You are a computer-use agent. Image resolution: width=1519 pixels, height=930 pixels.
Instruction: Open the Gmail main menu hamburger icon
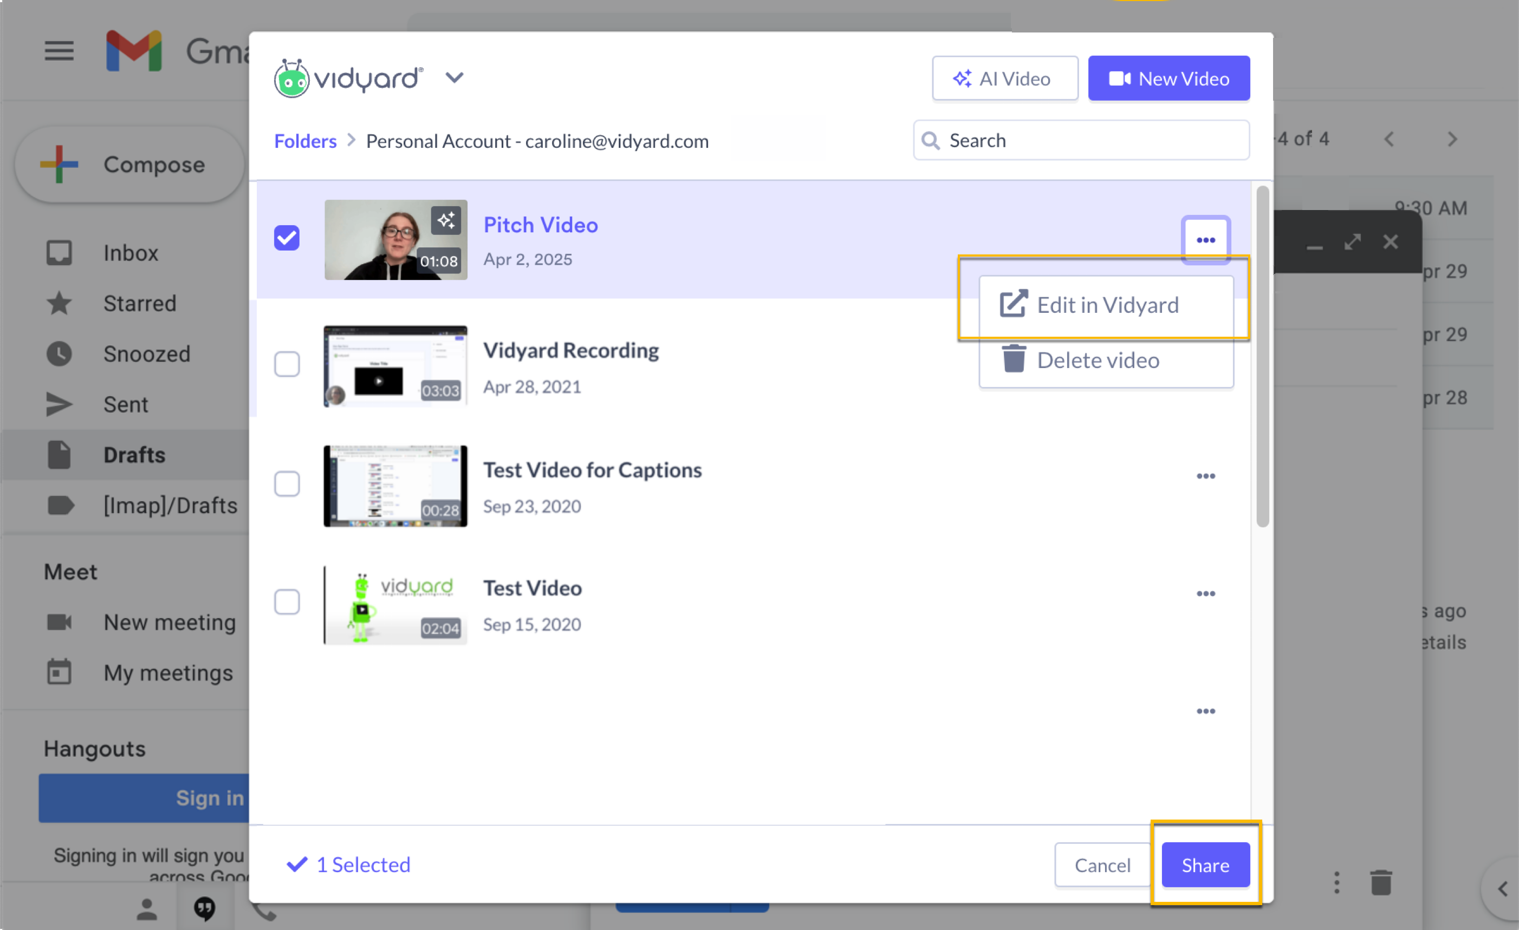coord(59,50)
